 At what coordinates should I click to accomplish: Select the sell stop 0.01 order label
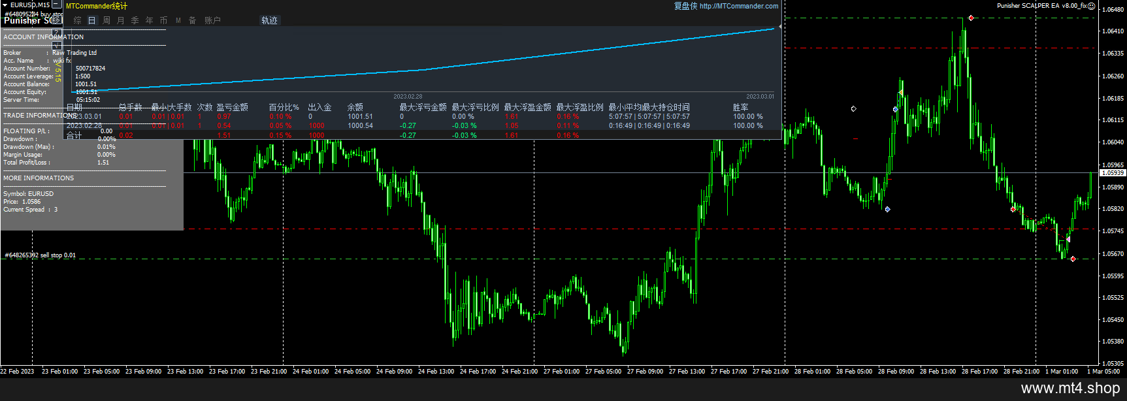click(41, 255)
